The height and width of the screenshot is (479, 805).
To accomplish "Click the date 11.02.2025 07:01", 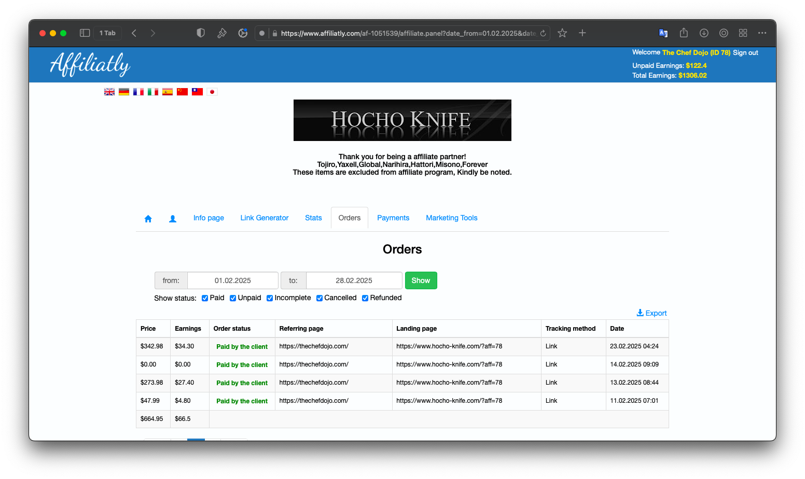I will tap(634, 401).
